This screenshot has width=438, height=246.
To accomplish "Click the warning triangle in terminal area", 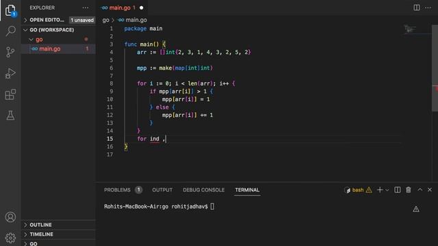I will pos(416,209).
